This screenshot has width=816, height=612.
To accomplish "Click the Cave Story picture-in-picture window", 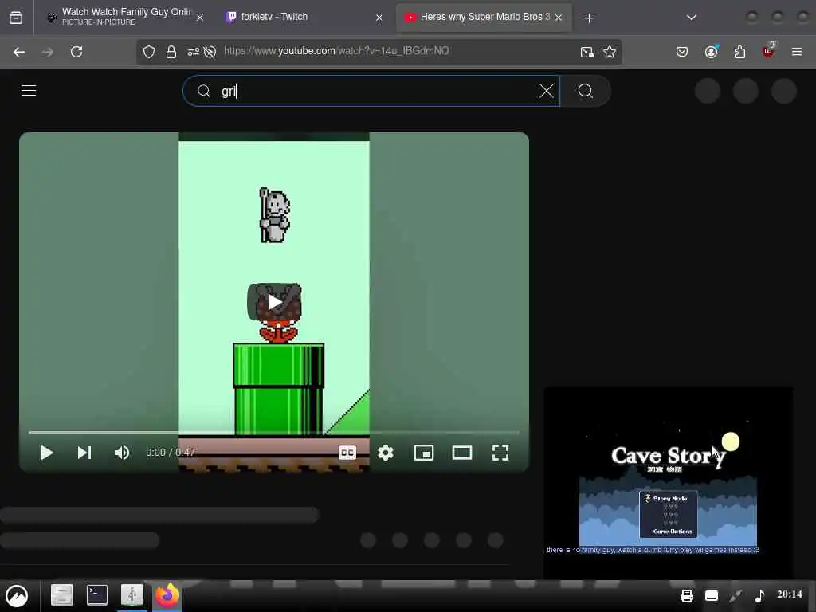I will (x=669, y=483).
